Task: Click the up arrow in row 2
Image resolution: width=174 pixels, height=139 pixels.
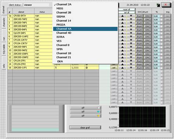Action: click(122, 23)
